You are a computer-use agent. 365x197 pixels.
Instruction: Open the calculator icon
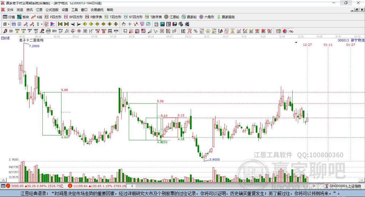coord(163,24)
